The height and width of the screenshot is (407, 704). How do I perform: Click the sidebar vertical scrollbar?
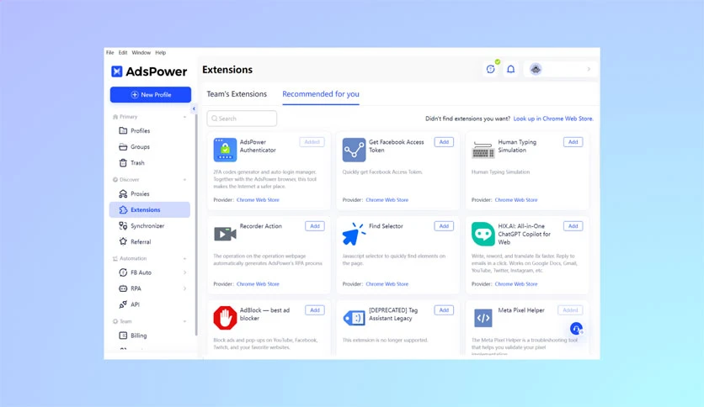[196, 225]
